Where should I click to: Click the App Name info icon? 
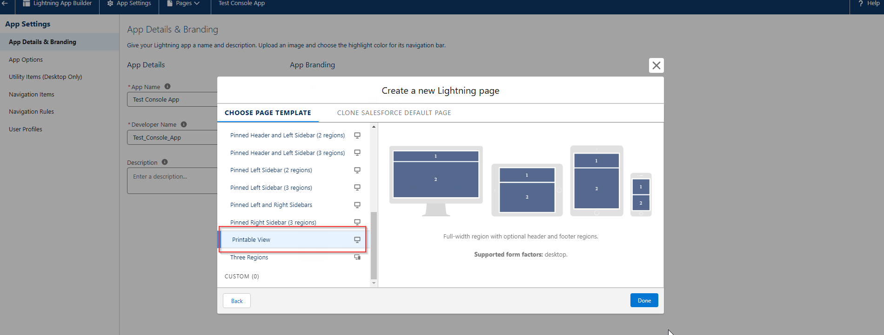click(x=167, y=86)
